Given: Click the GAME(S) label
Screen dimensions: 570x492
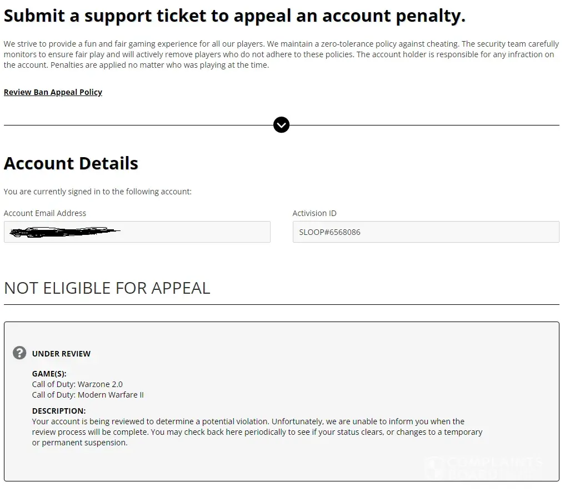Looking at the screenshot, I should (x=49, y=374).
